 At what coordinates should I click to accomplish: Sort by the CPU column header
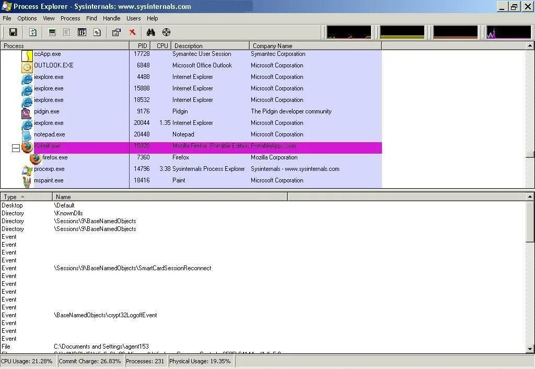(x=161, y=46)
